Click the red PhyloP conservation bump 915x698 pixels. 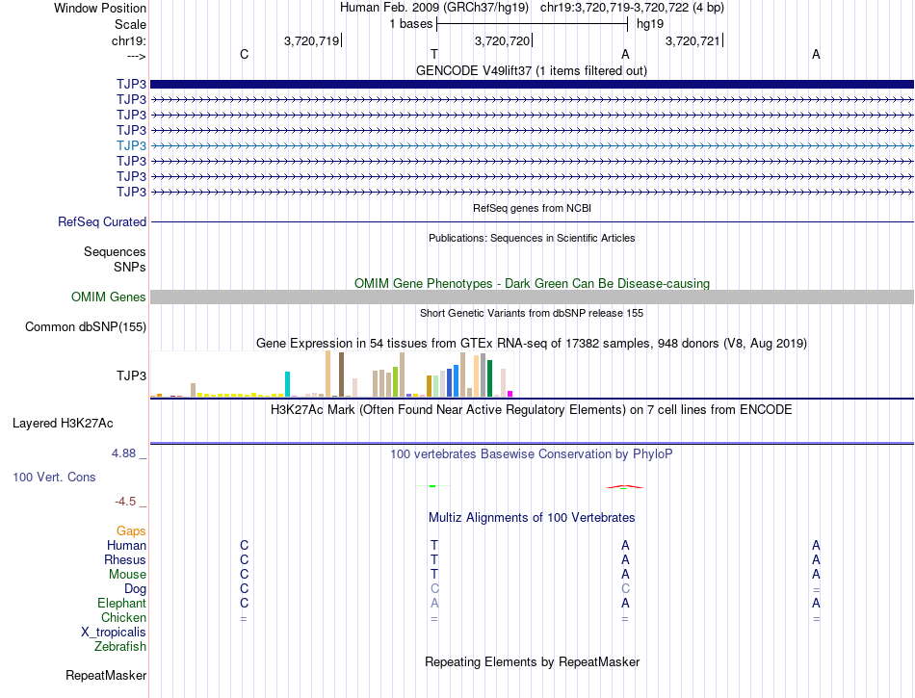624,486
